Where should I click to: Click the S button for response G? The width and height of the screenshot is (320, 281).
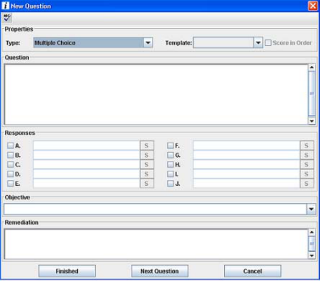pyautogui.click(x=307, y=155)
